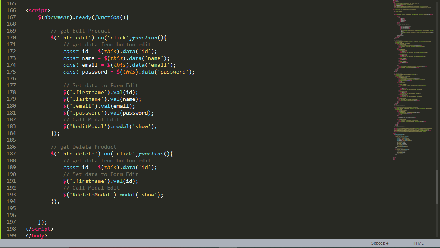Place cursor on "document" in ready call
The height and width of the screenshot is (248, 440).
tap(57, 17)
